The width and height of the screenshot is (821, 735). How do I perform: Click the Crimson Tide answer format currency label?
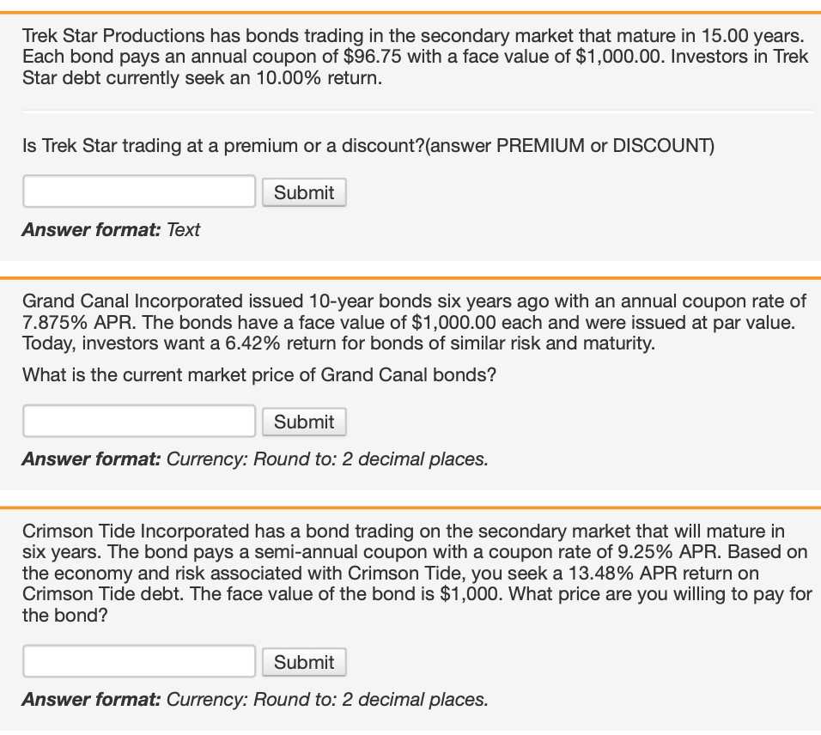click(x=255, y=699)
